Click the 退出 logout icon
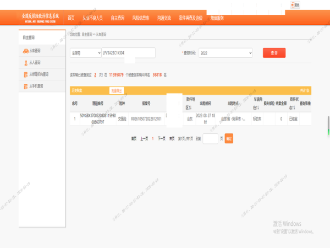 click(293, 4)
